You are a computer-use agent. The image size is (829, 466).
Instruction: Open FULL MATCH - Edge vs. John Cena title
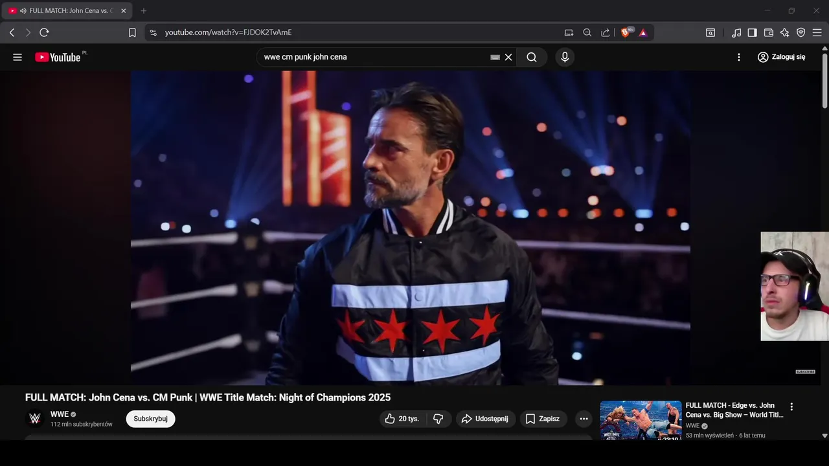734,410
